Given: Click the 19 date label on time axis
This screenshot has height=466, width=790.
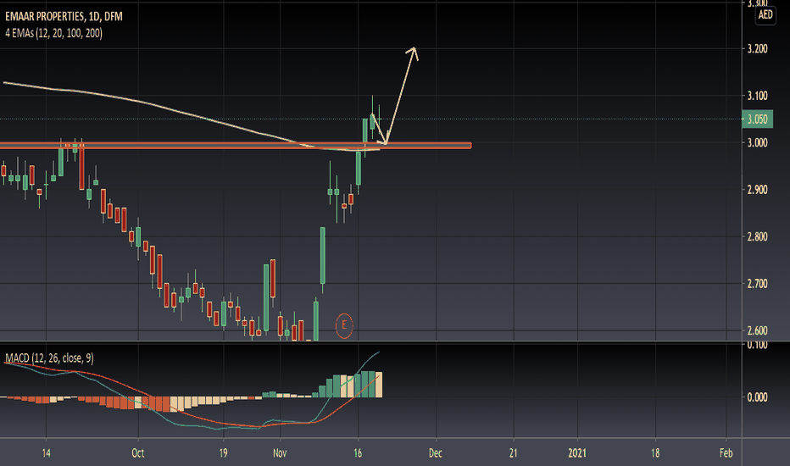Looking at the screenshot, I should point(223,453).
